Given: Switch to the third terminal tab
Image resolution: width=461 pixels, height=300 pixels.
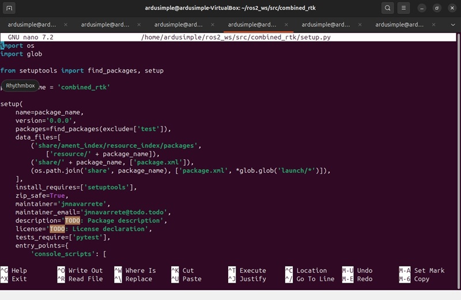Looking at the screenshot, I should [x=179, y=25].
